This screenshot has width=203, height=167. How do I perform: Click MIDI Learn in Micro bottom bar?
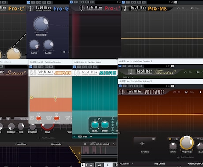click(83, 137)
